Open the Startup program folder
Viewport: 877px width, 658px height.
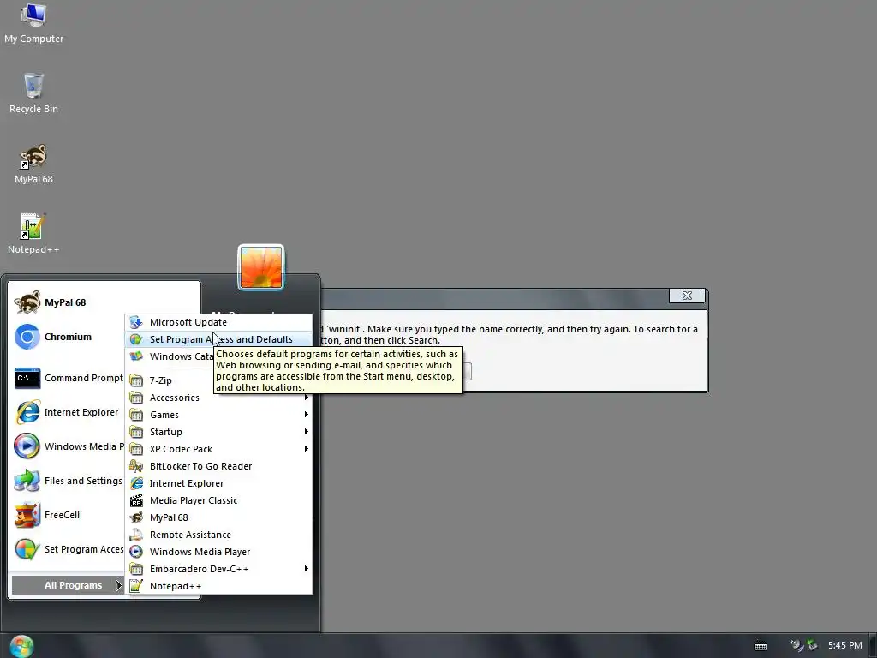tap(218, 432)
